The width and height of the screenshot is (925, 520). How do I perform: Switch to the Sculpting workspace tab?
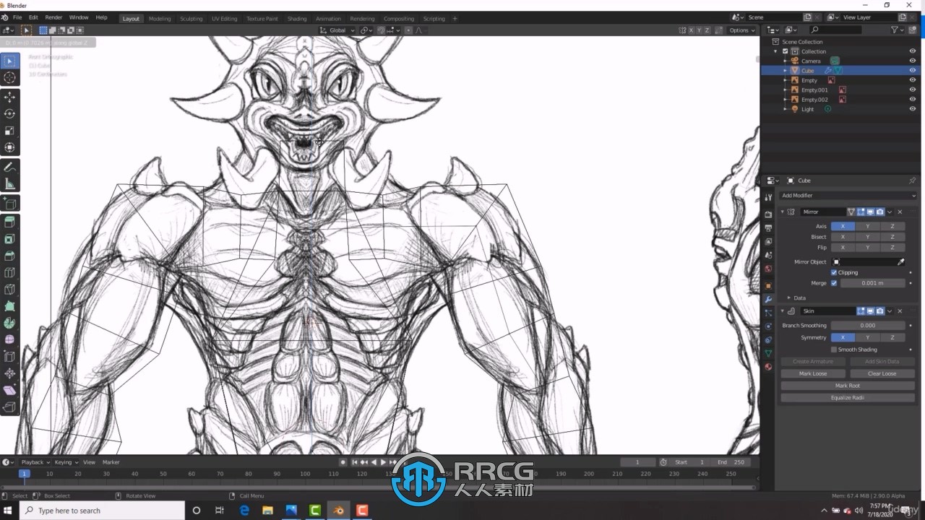click(191, 19)
